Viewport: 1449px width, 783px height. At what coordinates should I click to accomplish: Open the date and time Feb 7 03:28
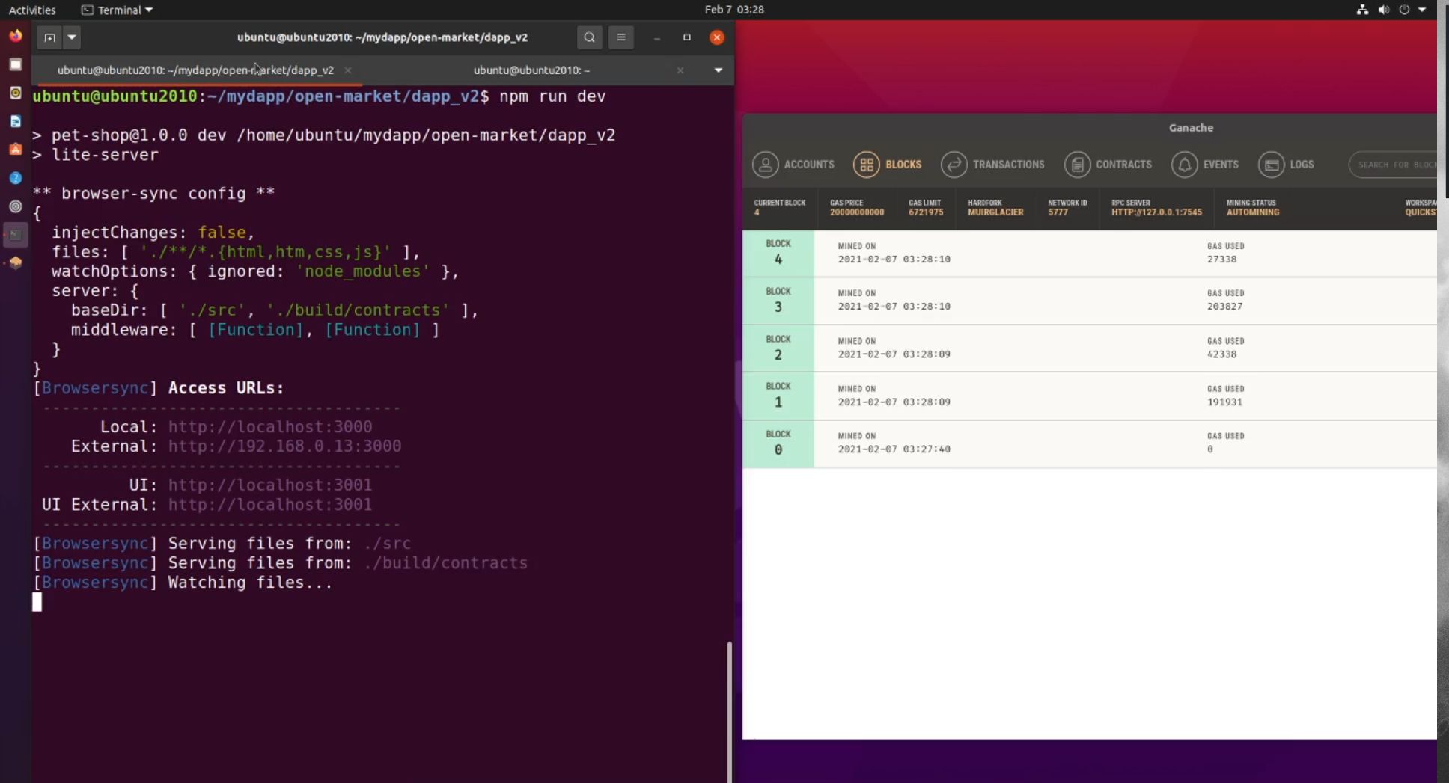click(734, 10)
